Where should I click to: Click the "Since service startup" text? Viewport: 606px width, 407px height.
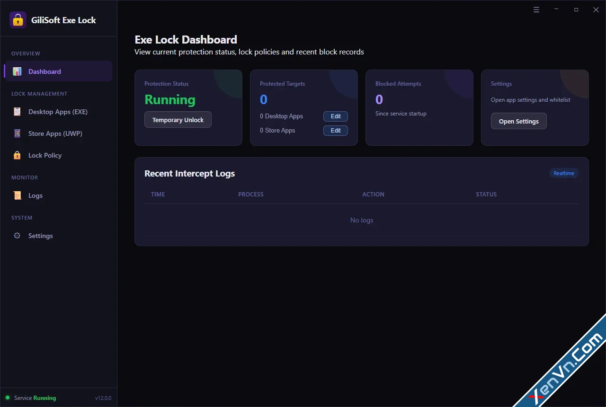coord(401,114)
